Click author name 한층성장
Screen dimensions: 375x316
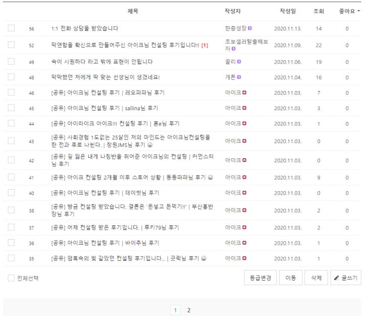tap(236, 28)
